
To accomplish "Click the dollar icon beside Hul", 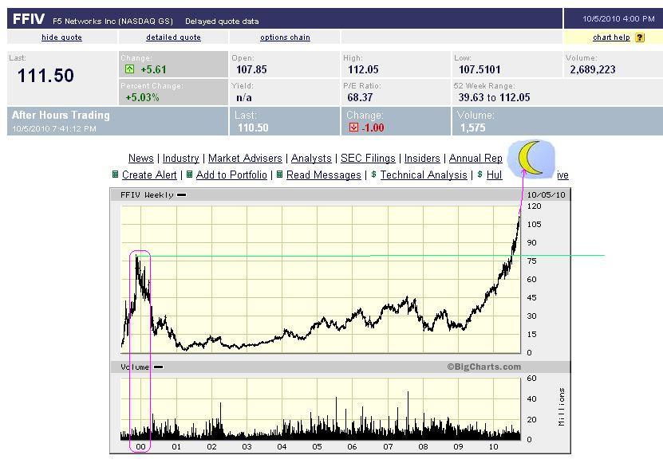I will tap(479, 174).
